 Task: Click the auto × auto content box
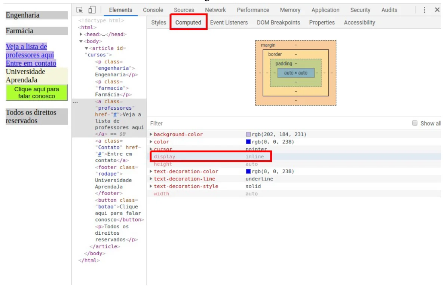pos(296,73)
